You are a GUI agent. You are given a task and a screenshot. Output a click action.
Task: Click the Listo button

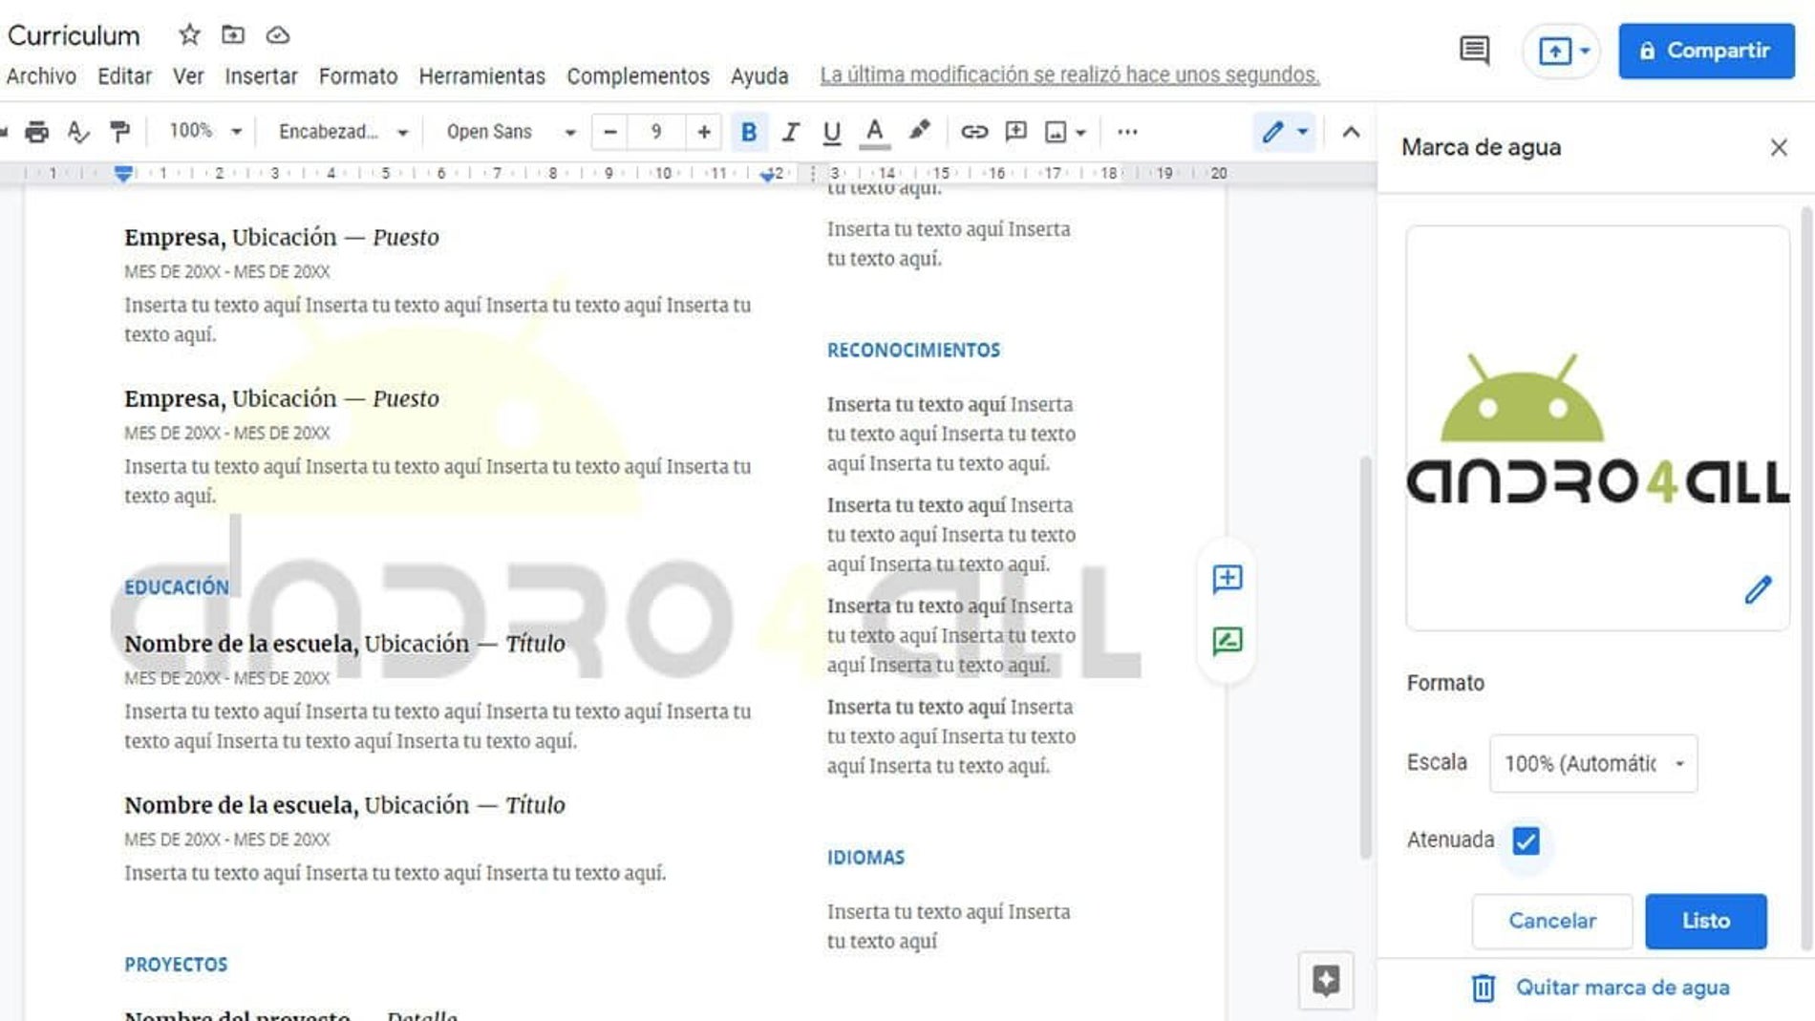(1705, 921)
